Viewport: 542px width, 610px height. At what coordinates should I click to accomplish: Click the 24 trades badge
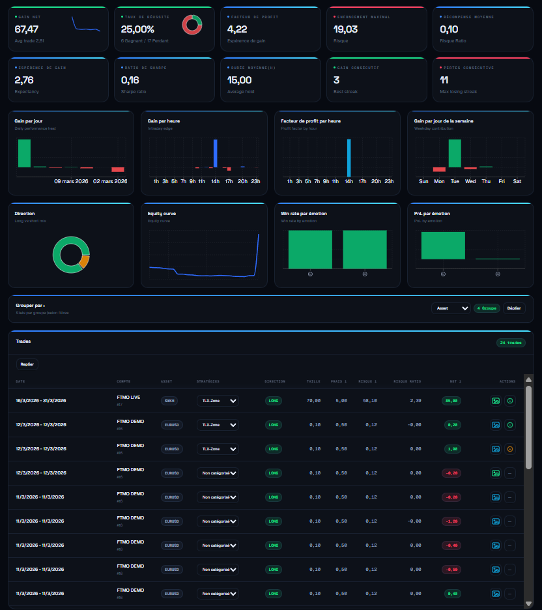[511, 343]
